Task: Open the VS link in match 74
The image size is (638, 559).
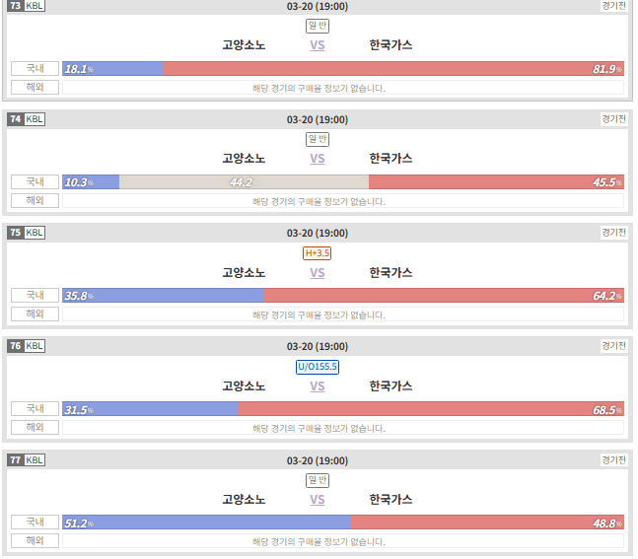Action: tap(317, 159)
